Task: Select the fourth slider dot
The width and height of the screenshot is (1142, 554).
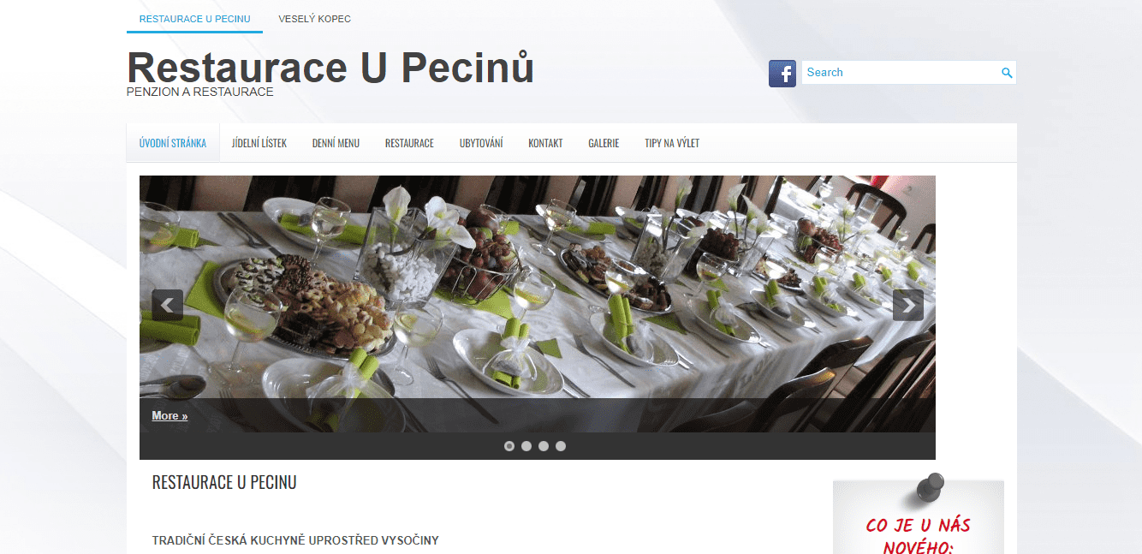Action: click(561, 446)
